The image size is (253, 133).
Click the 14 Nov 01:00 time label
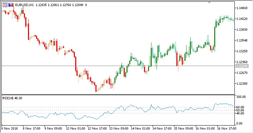click(140, 129)
